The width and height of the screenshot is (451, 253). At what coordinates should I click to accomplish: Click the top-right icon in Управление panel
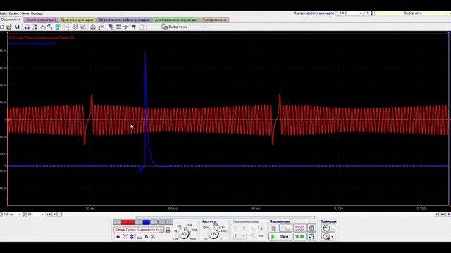click(x=311, y=228)
